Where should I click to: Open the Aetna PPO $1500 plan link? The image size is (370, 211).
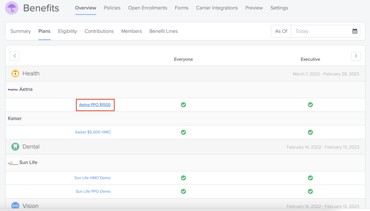pos(95,105)
